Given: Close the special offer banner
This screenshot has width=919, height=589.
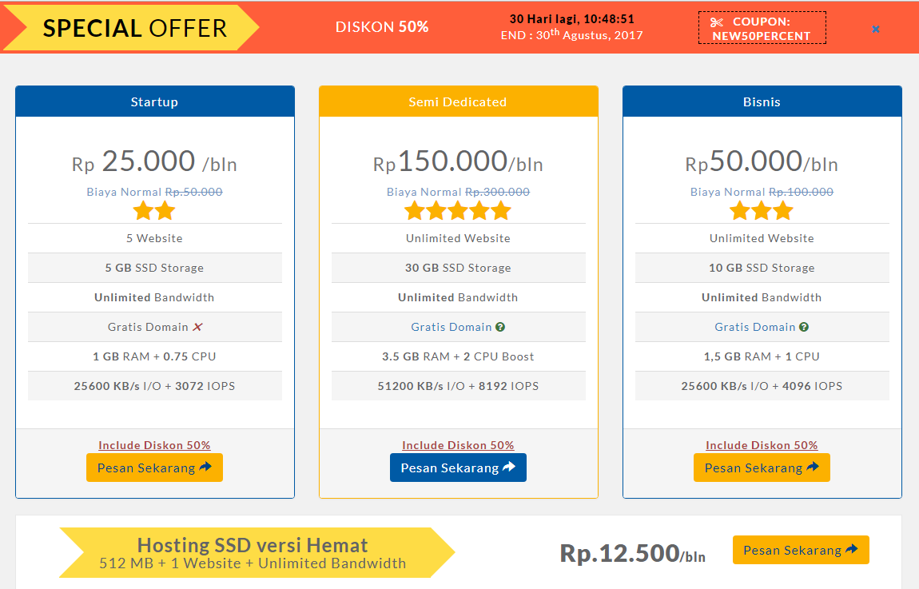Looking at the screenshot, I should pyautogui.click(x=875, y=29).
